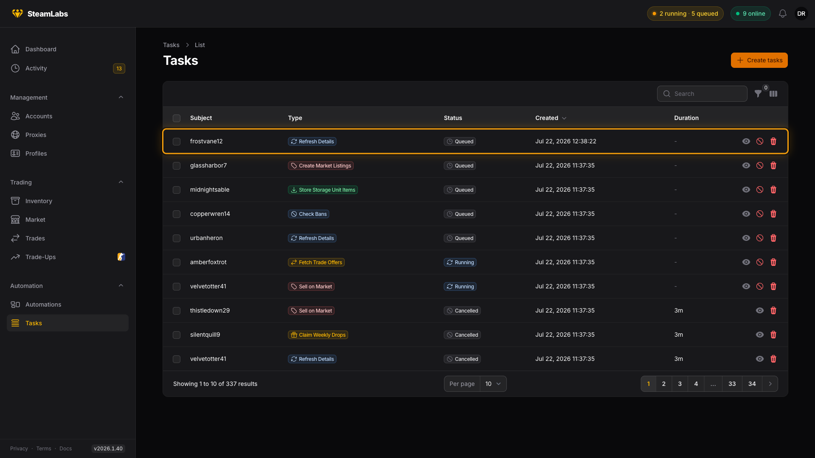This screenshot has width=815, height=458.
Task: Delete the cancelled velvetotter41 Refresh Details task
Action: [x=773, y=359]
